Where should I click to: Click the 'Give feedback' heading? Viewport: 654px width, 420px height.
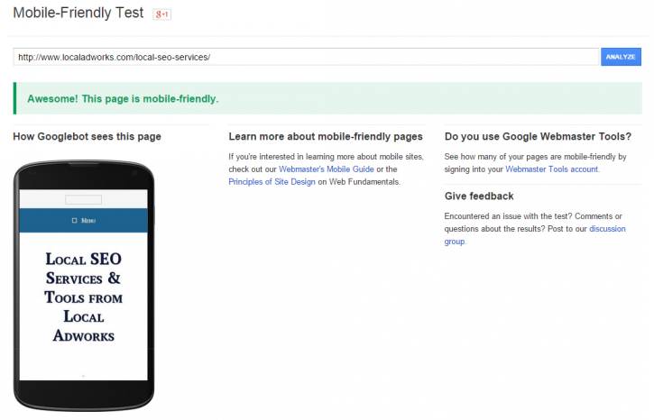479,196
